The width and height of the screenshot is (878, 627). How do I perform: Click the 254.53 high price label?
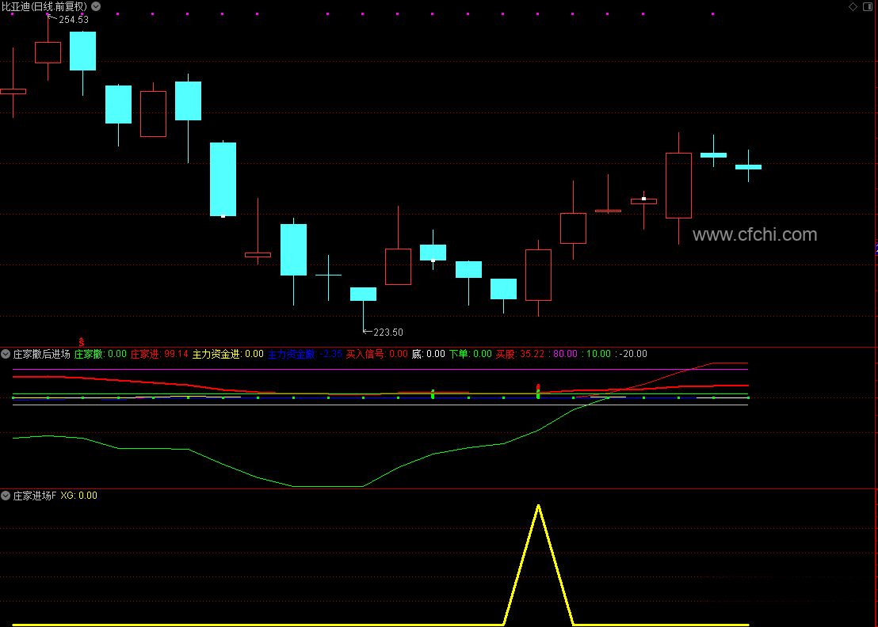click(x=74, y=20)
